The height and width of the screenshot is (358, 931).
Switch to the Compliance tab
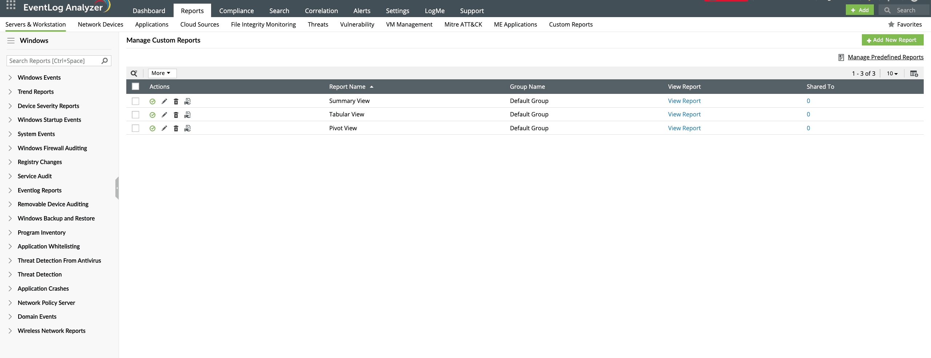(x=237, y=11)
